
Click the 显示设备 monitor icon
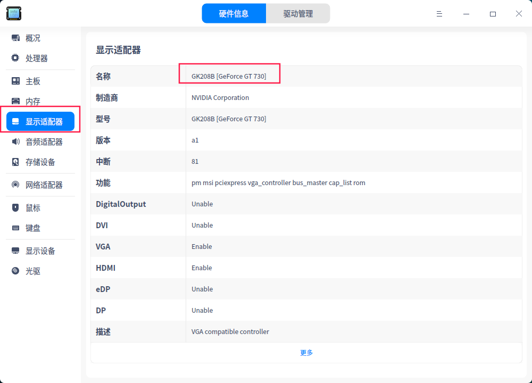tap(15, 251)
